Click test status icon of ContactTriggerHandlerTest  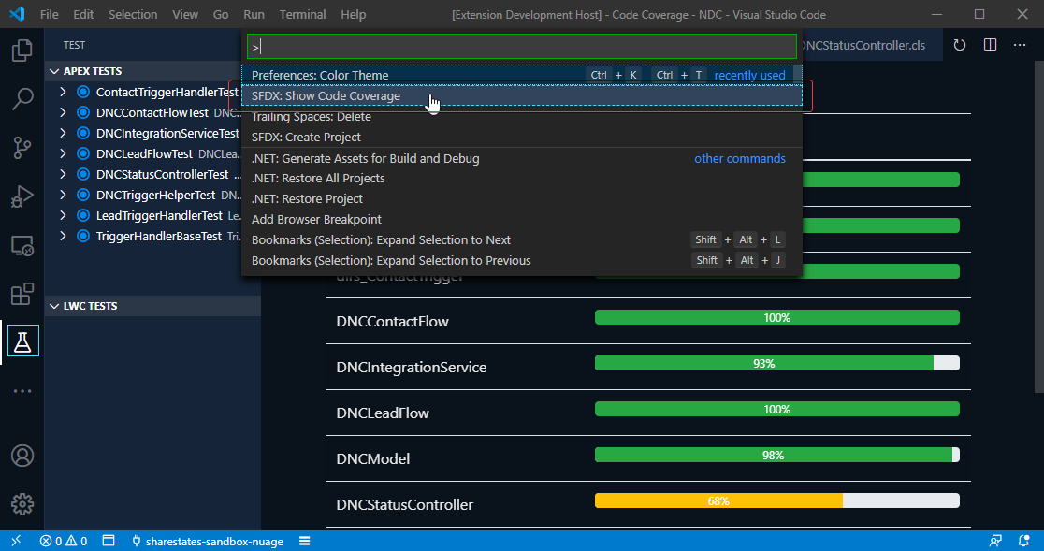[83, 92]
